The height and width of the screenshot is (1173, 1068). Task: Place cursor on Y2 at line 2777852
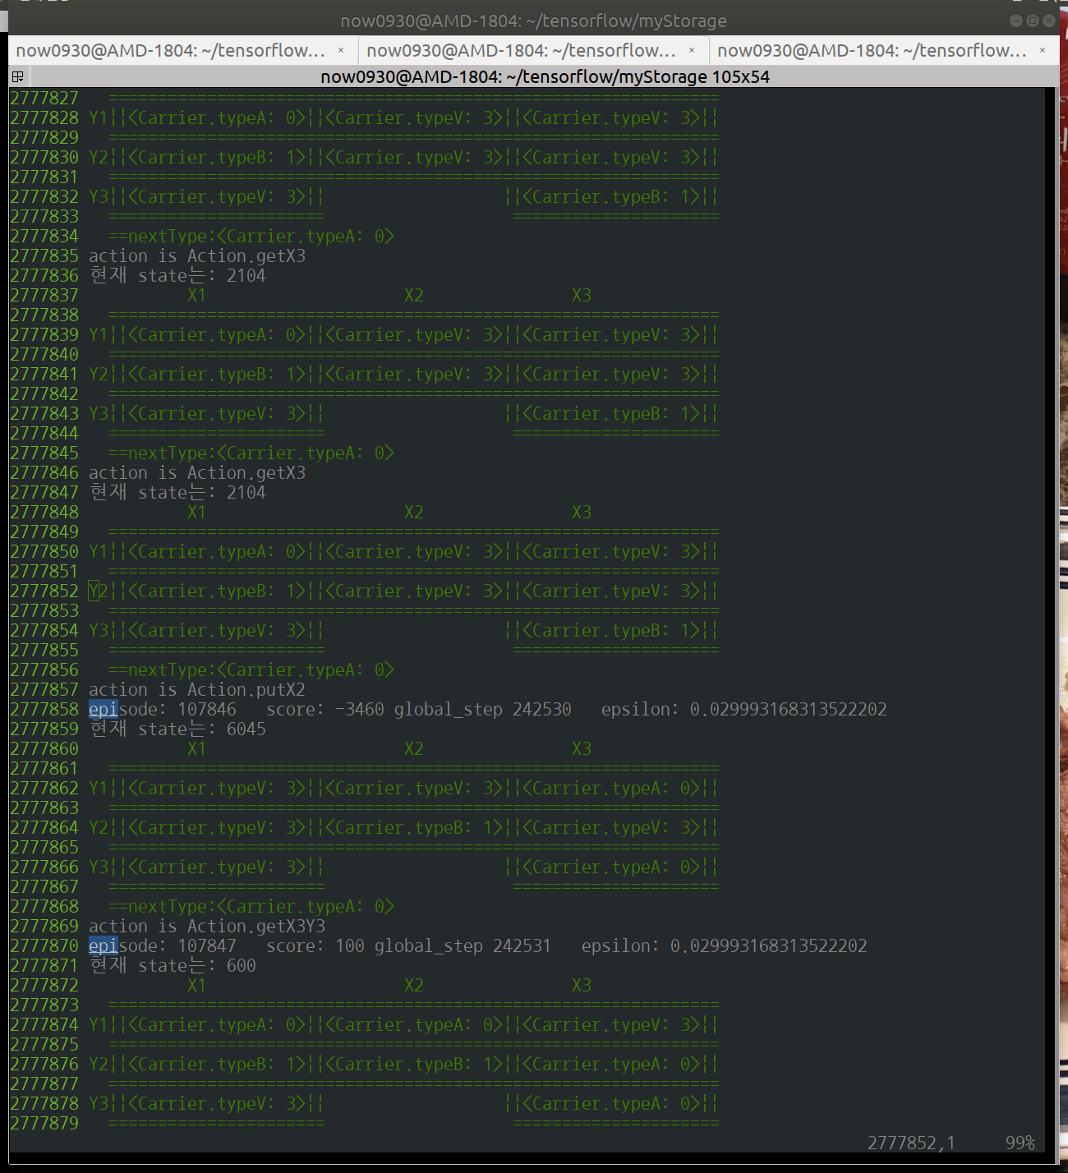[x=94, y=591]
